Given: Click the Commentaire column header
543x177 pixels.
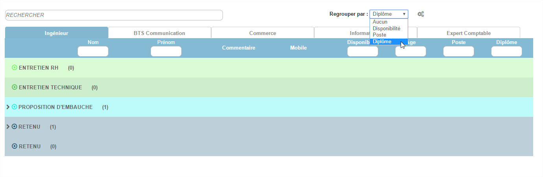Looking at the screenshot, I should coord(238,48).
